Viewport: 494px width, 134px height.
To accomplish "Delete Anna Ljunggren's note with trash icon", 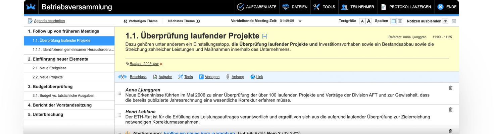I will click(450, 88).
